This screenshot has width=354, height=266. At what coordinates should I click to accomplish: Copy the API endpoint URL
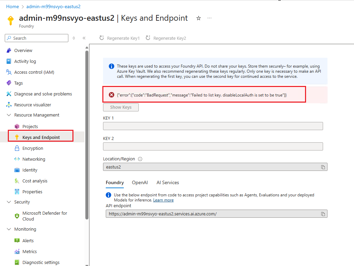tap(323, 214)
